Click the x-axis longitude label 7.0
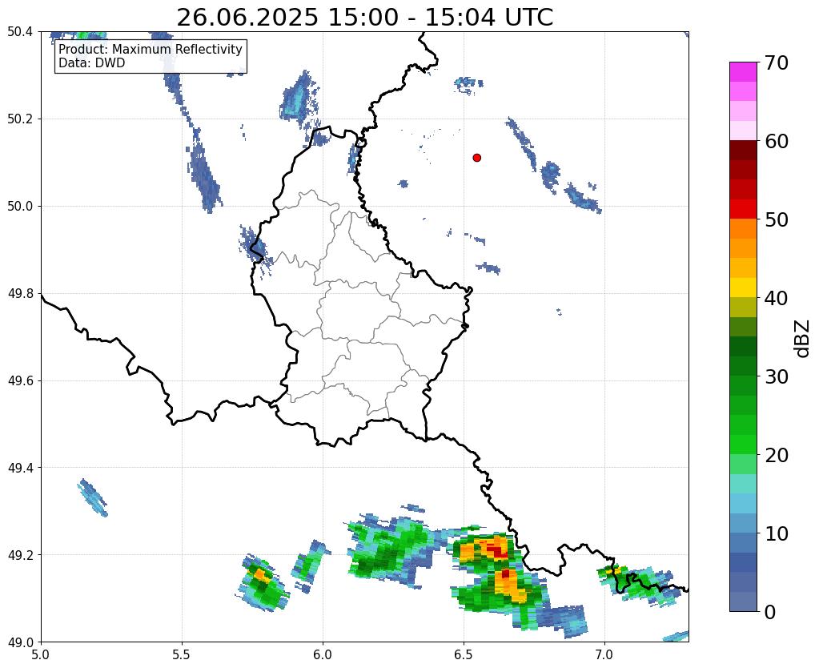Screen dimensions: 819x668 coord(604,655)
